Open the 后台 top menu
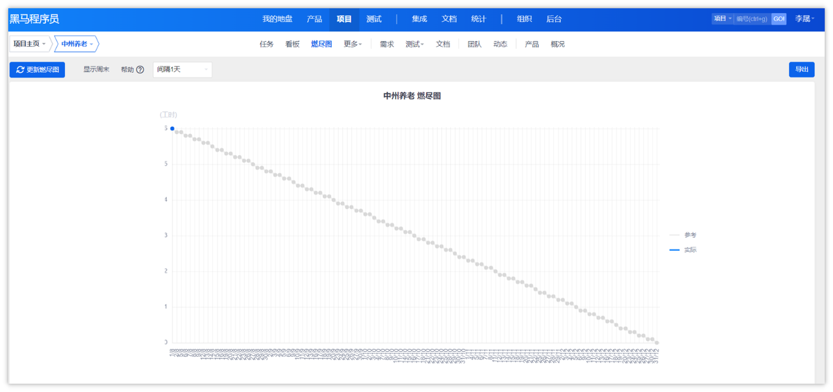 tap(554, 19)
